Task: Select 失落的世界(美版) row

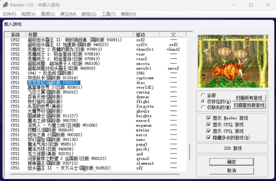Action: [x=95, y=106]
